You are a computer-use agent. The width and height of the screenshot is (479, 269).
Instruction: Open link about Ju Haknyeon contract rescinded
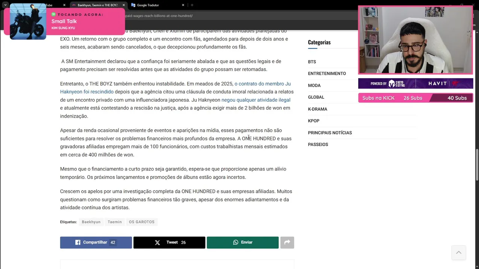coord(175,87)
